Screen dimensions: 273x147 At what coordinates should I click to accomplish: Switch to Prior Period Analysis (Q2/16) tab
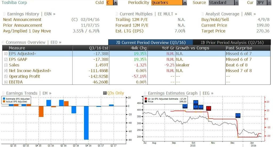[x=232, y=42]
